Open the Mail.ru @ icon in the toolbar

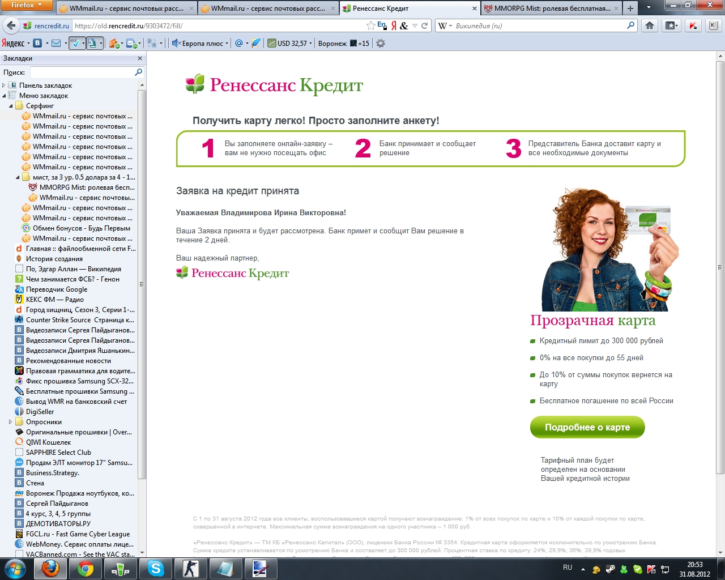[239, 43]
